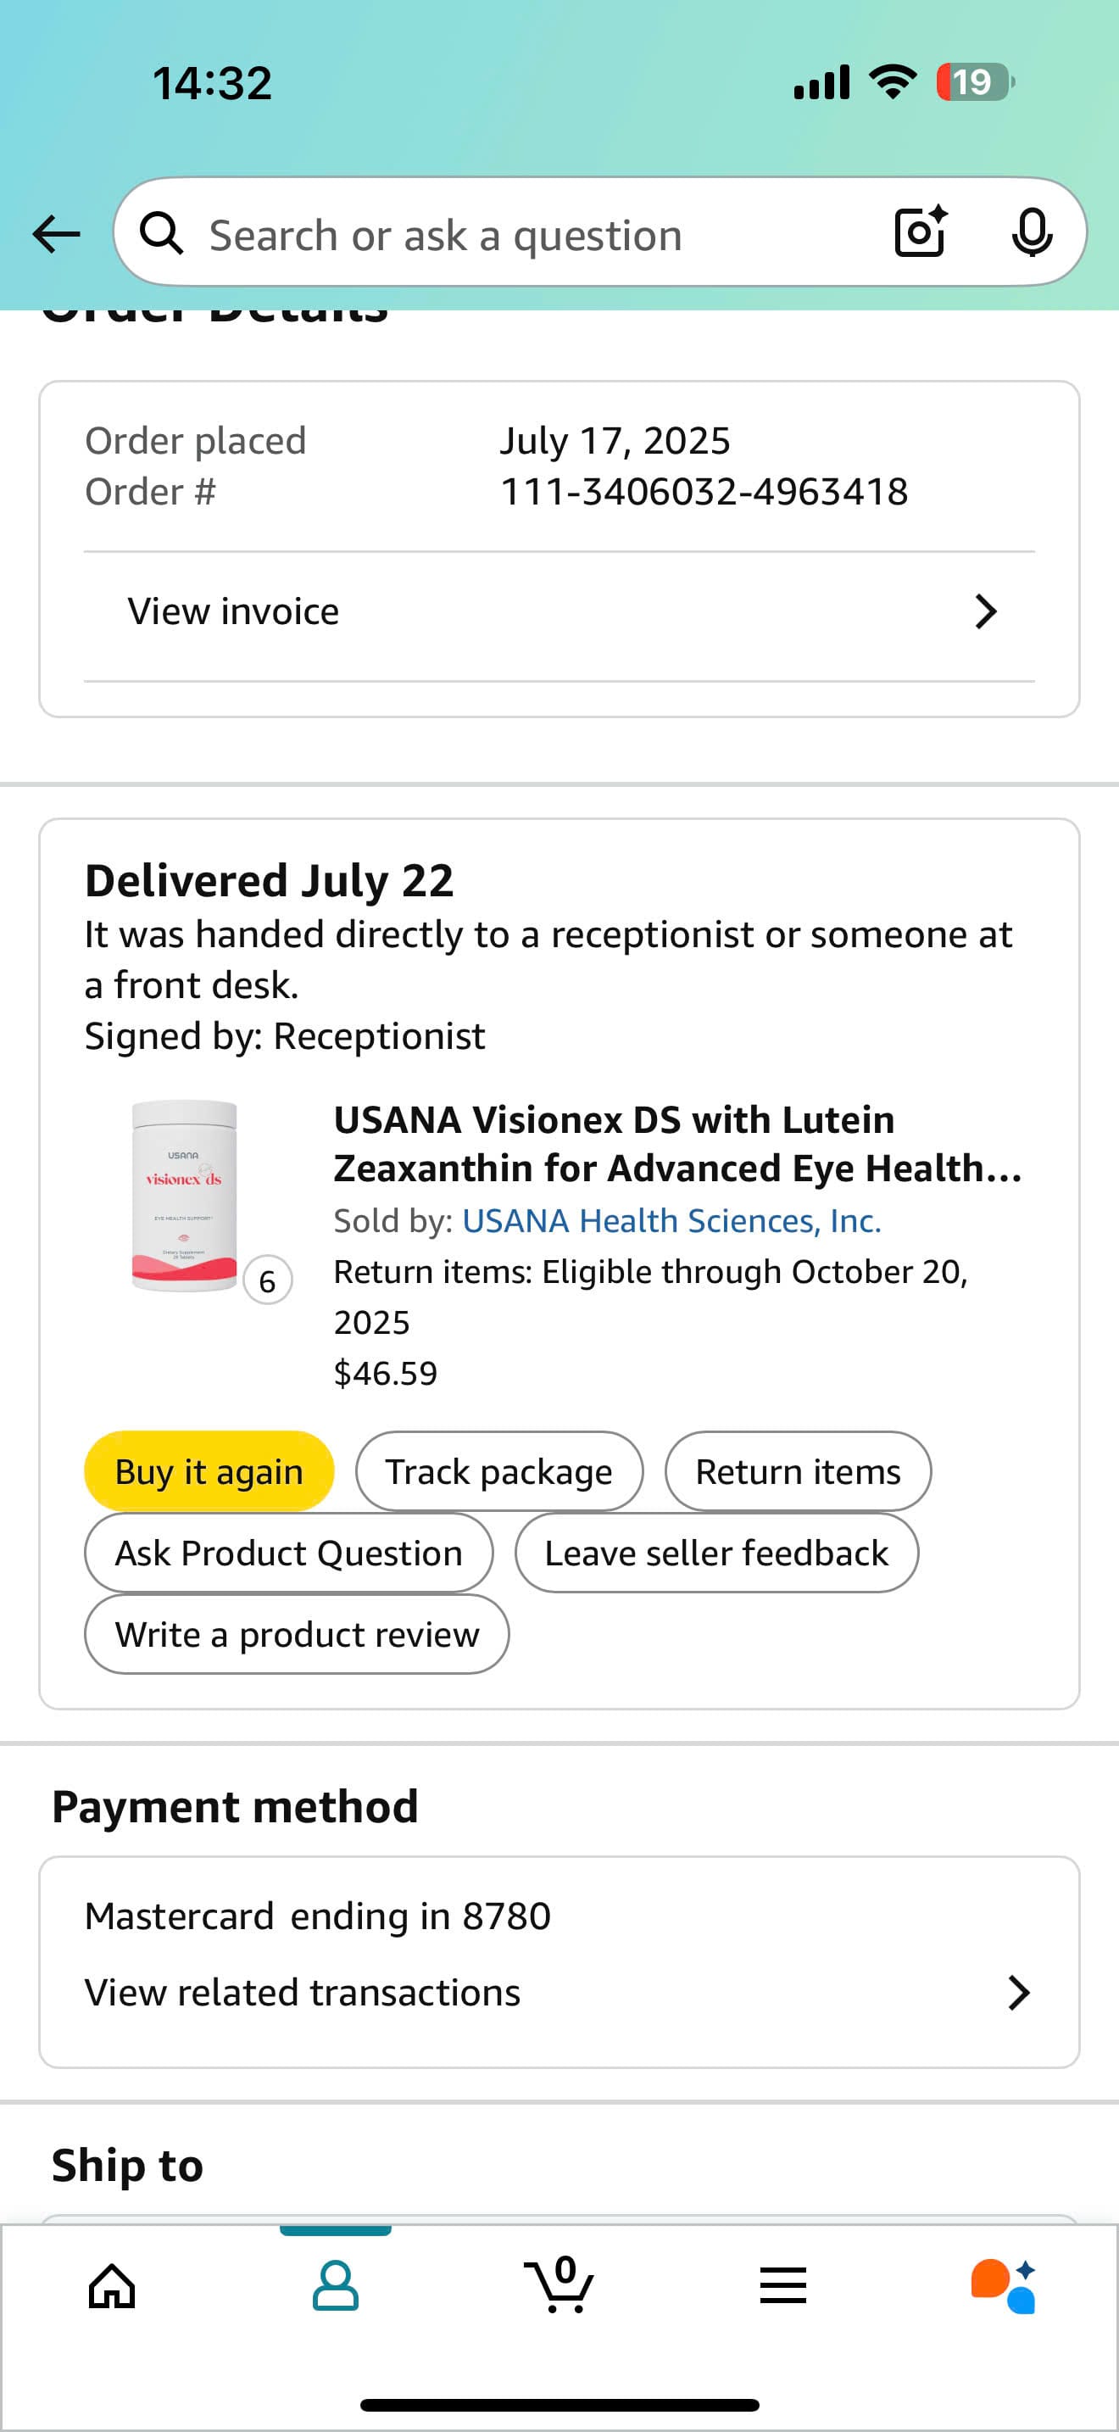Open the camera lens search icon

(920, 231)
